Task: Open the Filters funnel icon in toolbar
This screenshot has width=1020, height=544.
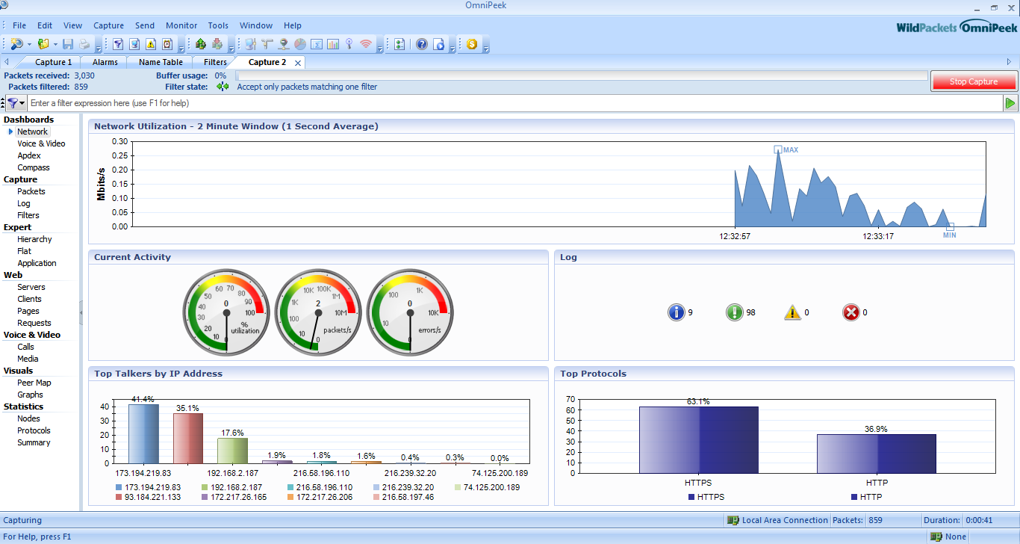Action: pos(118,44)
